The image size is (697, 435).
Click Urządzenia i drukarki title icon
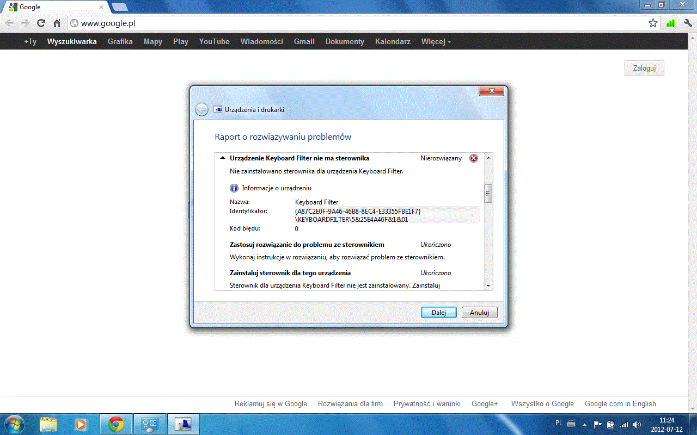(218, 109)
